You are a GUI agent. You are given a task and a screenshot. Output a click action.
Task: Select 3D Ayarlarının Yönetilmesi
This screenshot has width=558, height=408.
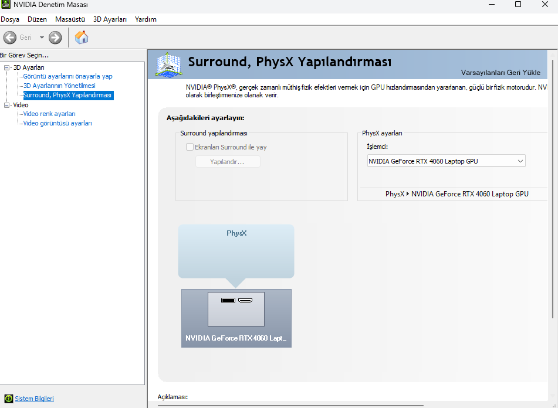pyautogui.click(x=59, y=86)
